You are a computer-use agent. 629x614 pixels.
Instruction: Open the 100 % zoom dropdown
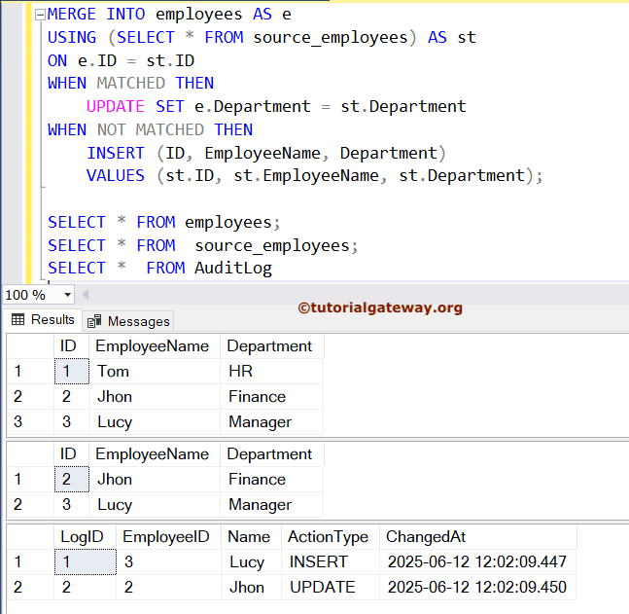[67, 295]
